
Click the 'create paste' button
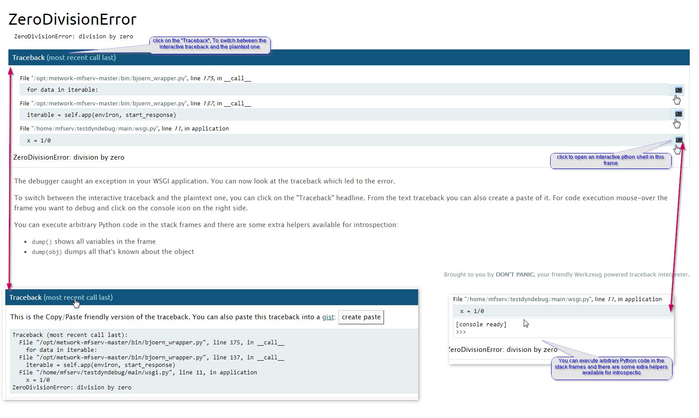pos(361,317)
